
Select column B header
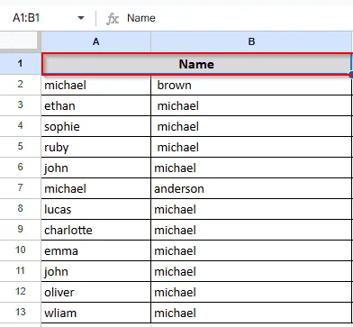click(x=251, y=41)
